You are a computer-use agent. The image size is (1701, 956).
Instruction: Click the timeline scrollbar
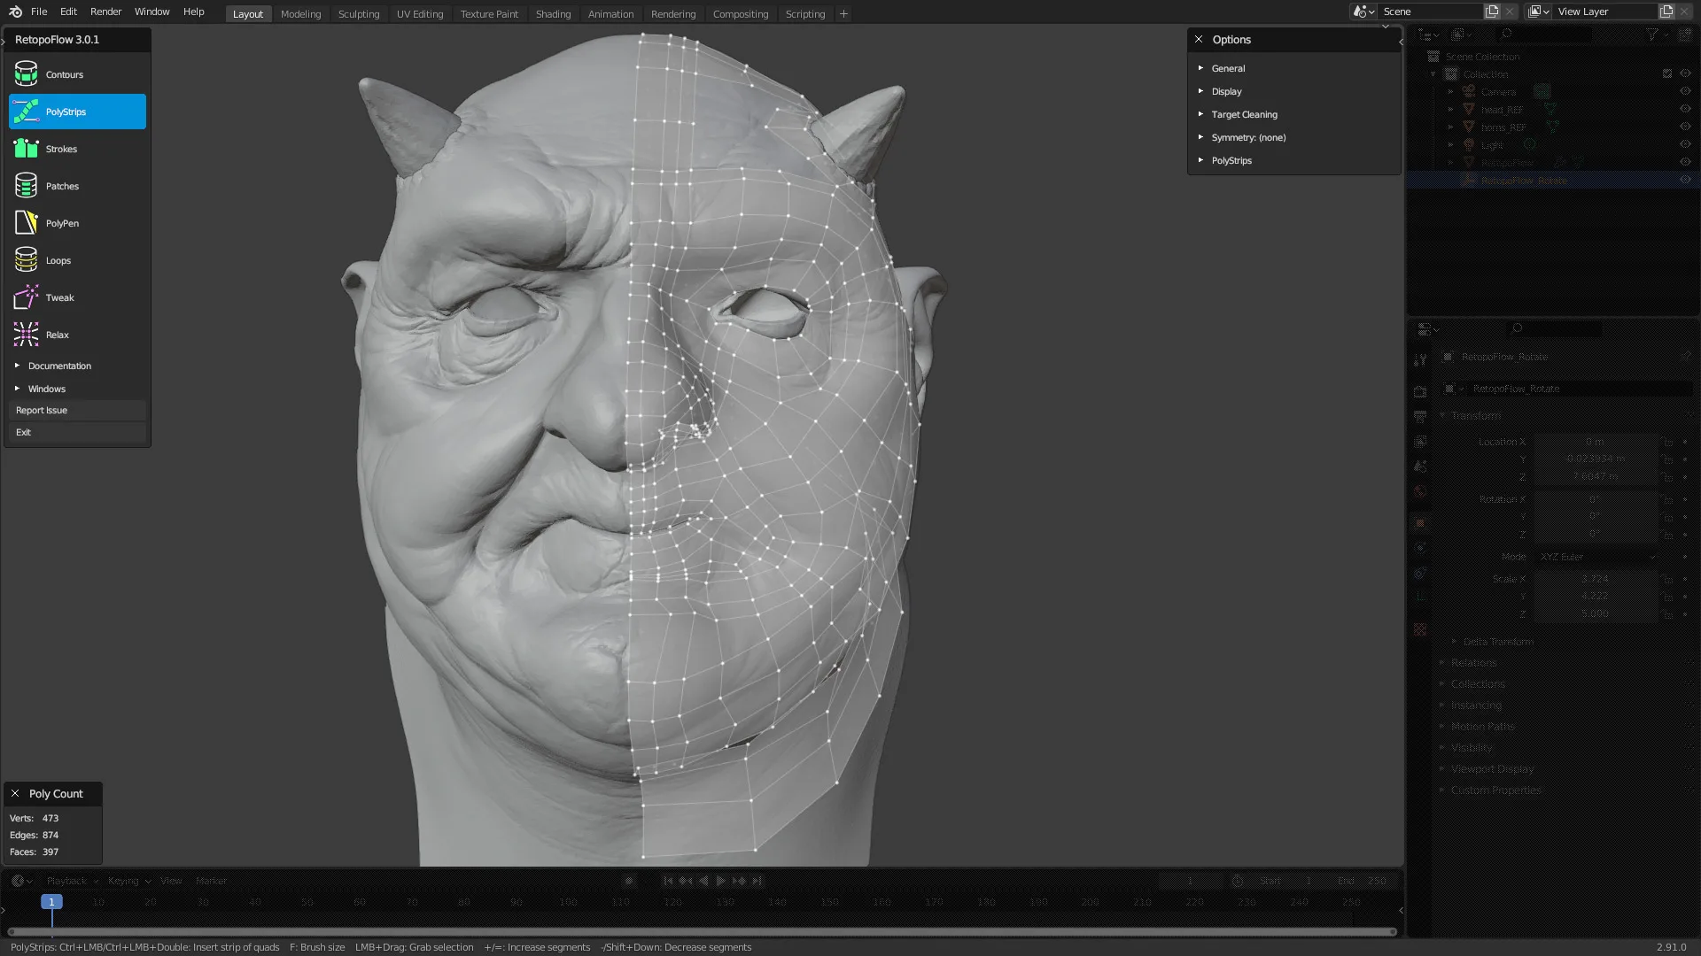[x=702, y=931]
